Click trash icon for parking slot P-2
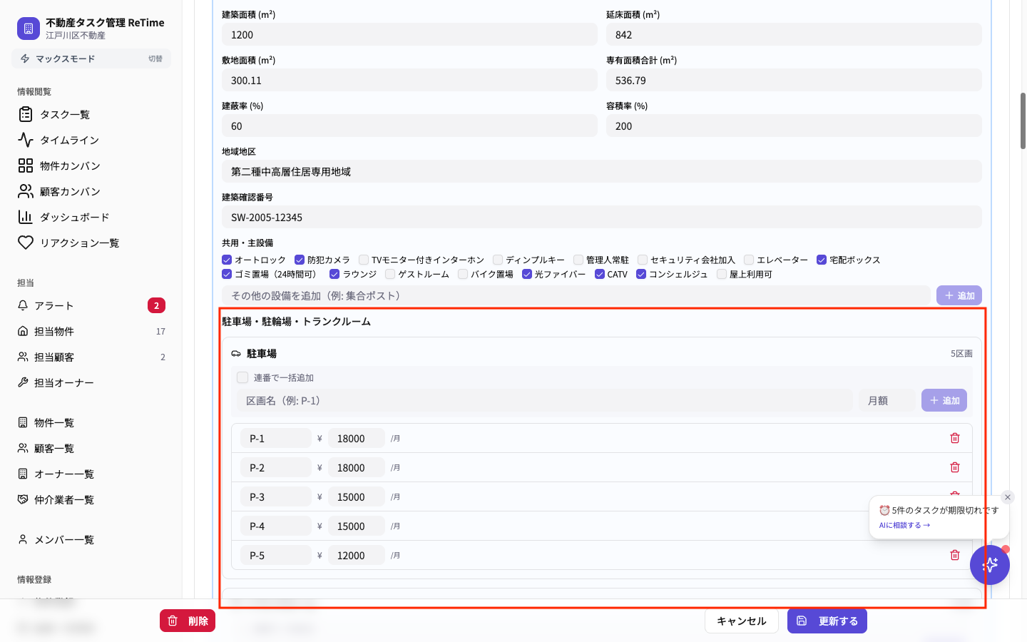The image size is (1027, 642). click(955, 467)
